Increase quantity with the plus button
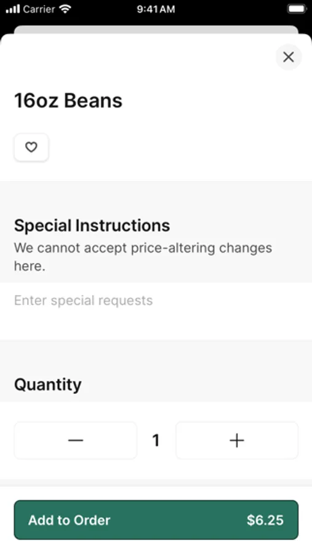Screen dimensions: 312x553 [237, 440]
